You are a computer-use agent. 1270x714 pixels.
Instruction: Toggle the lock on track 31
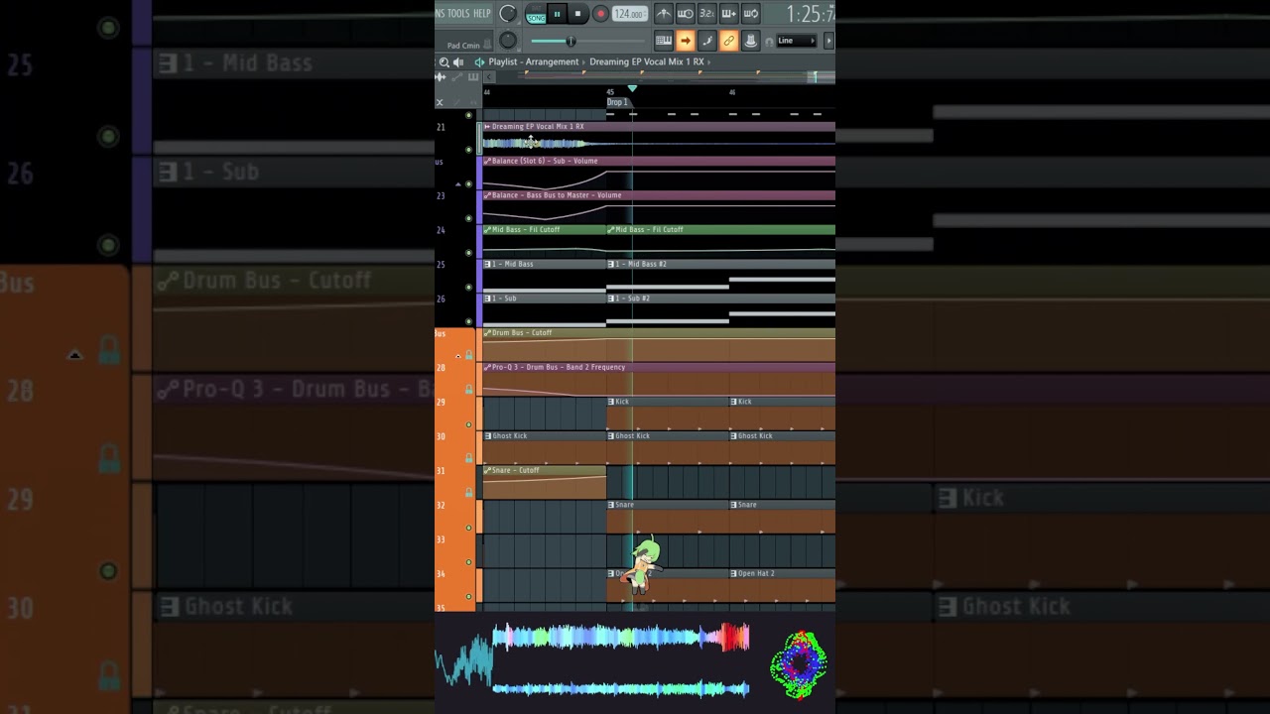[x=469, y=493]
